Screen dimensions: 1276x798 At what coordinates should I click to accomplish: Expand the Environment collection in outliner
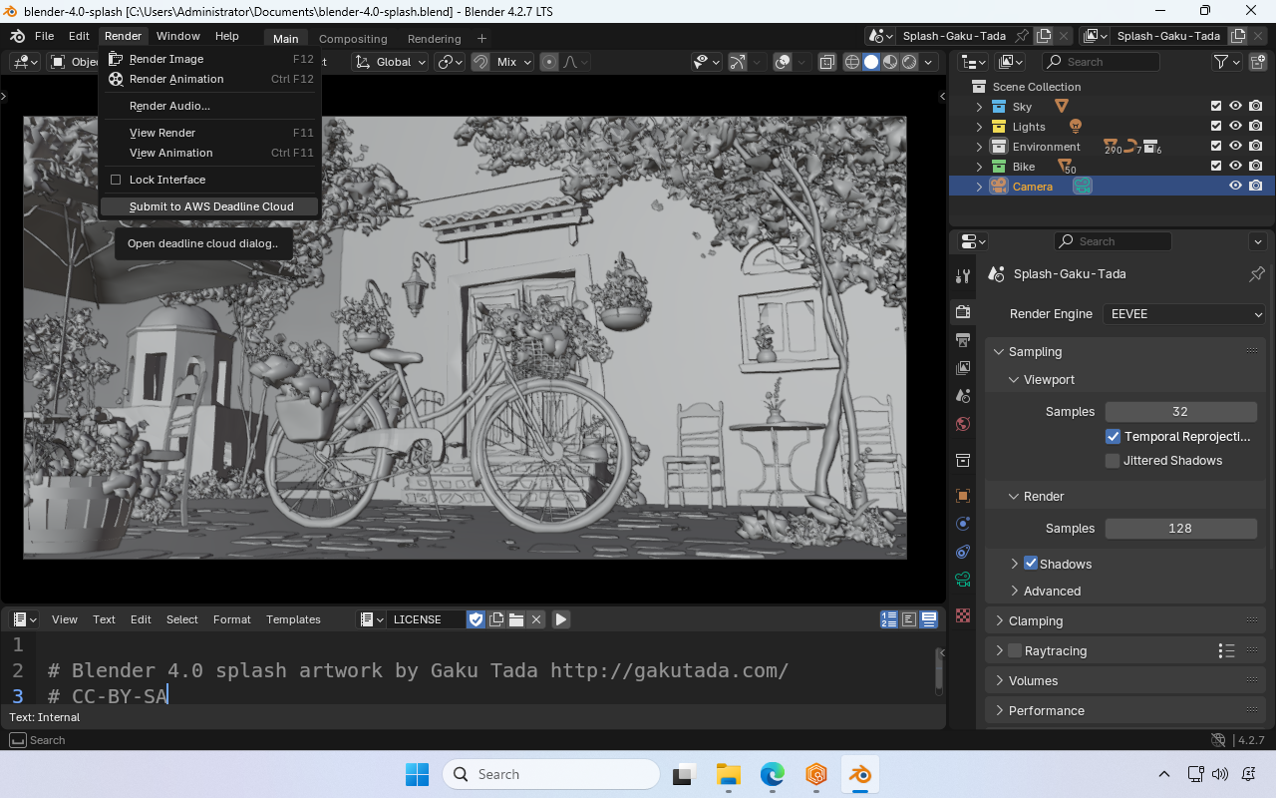click(979, 147)
